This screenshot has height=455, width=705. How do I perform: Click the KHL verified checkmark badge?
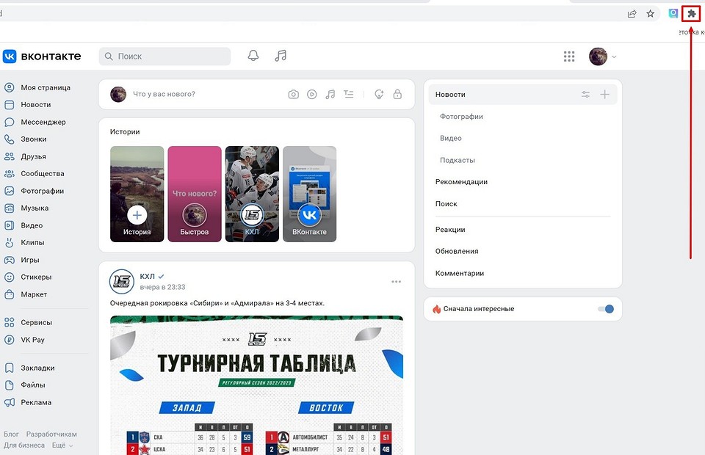tap(161, 276)
